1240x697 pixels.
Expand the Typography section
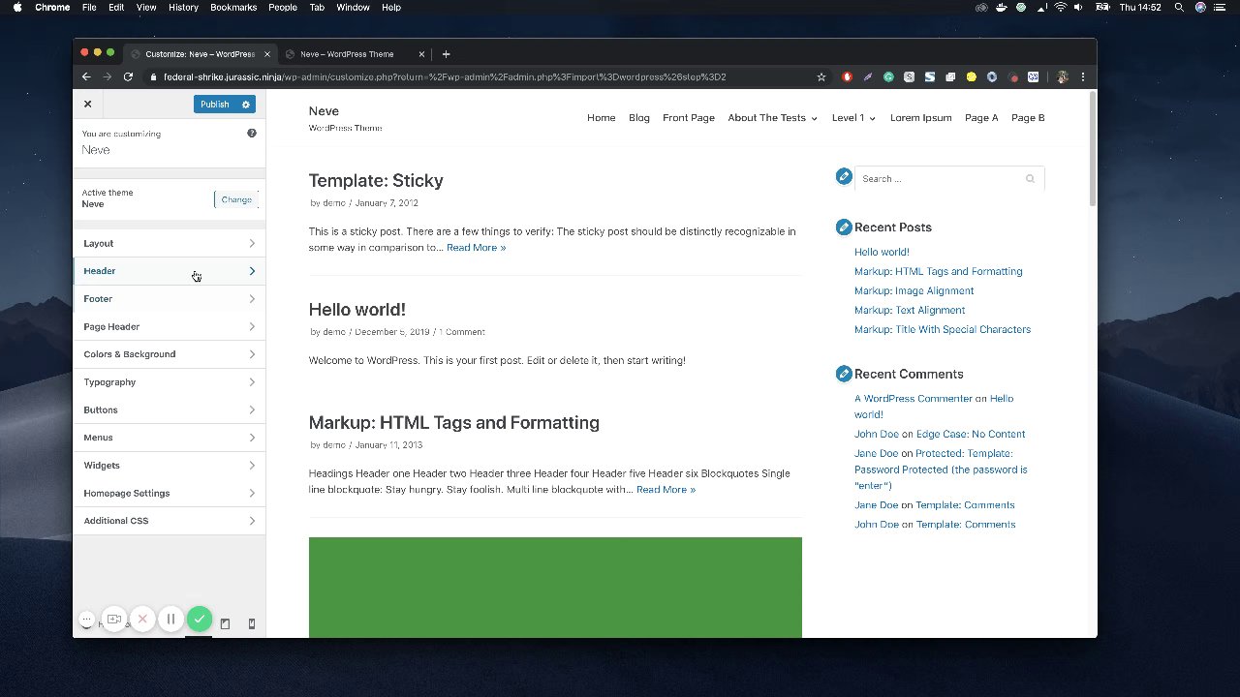coord(170,382)
